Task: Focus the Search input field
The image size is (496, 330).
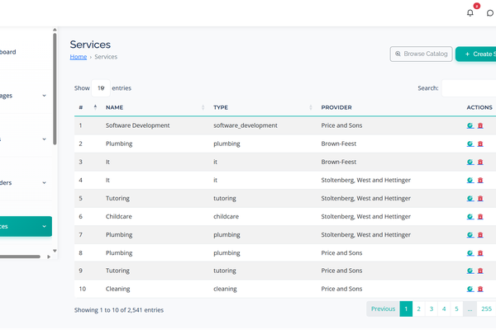Action: point(469,88)
